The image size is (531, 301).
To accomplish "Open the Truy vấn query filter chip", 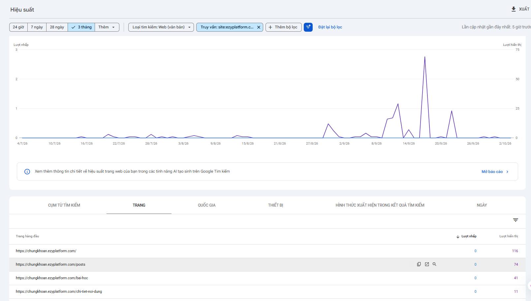I will 227,27.
